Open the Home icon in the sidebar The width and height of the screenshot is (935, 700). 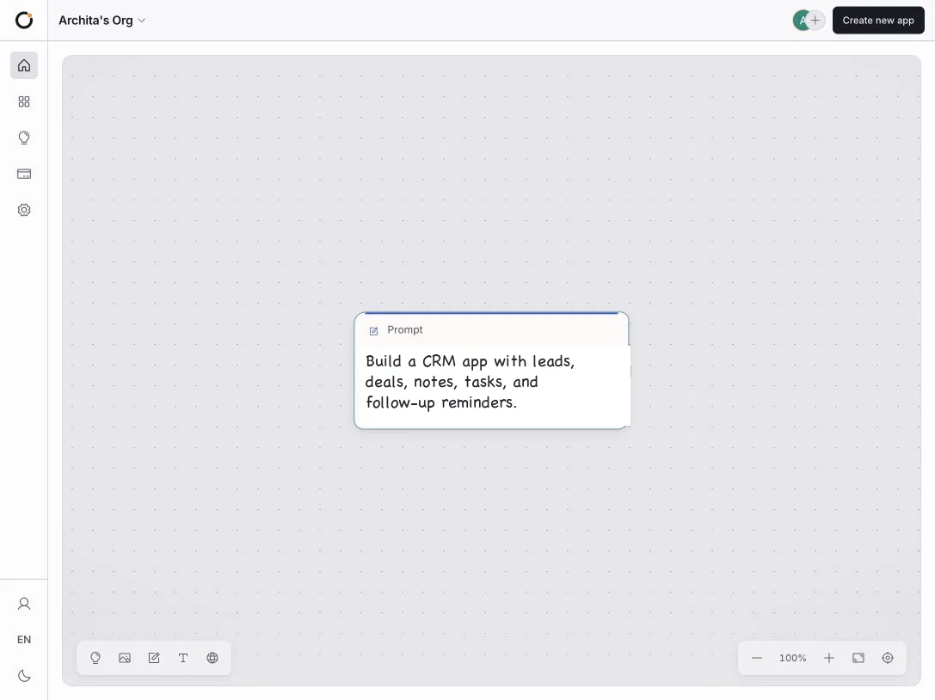tap(24, 65)
